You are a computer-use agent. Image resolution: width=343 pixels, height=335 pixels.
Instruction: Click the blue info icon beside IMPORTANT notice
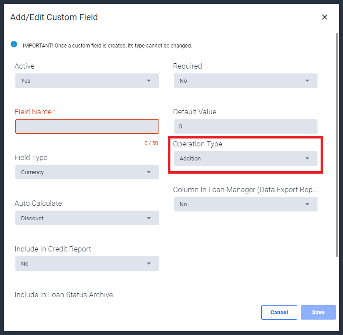pyautogui.click(x=14, y=44)
